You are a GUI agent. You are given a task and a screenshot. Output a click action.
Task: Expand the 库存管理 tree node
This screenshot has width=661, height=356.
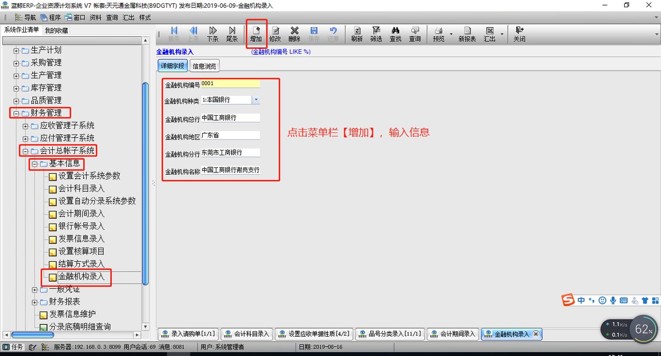click(17, 88)
